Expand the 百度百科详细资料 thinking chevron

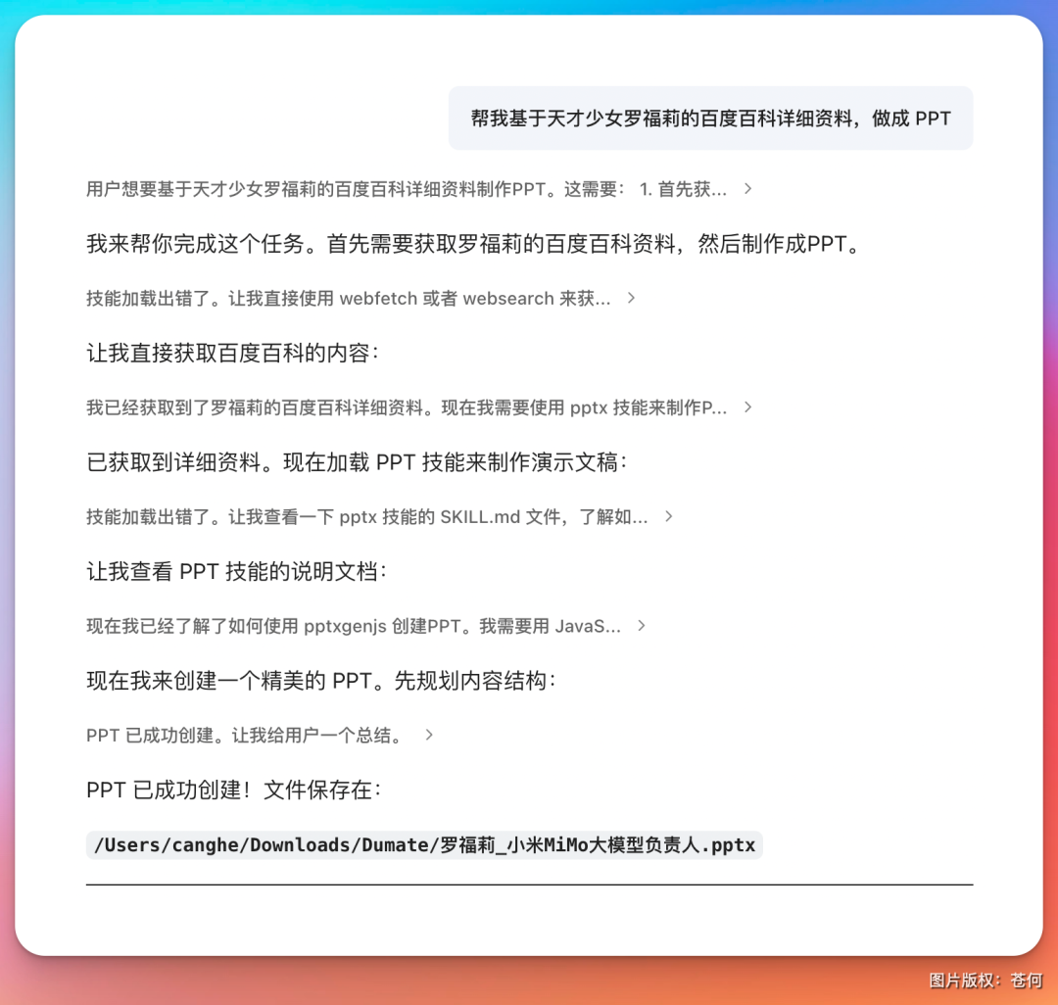(x=747, y=407)
